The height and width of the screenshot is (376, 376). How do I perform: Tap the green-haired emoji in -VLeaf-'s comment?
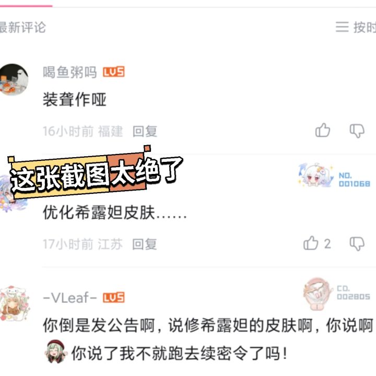click(55, 351)
